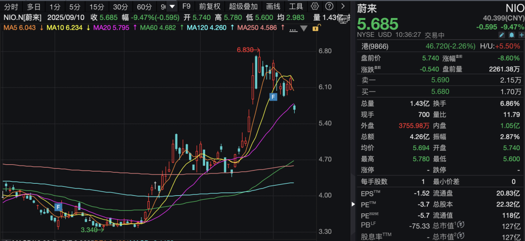Open chart settings gear icon
This screenshot has height=241, width=525.
coord(315,6)
